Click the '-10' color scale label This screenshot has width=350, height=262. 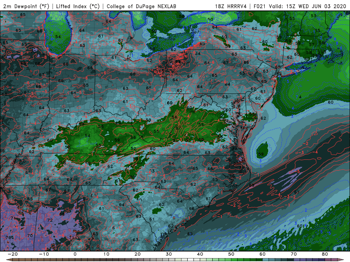tap(44, 254)
